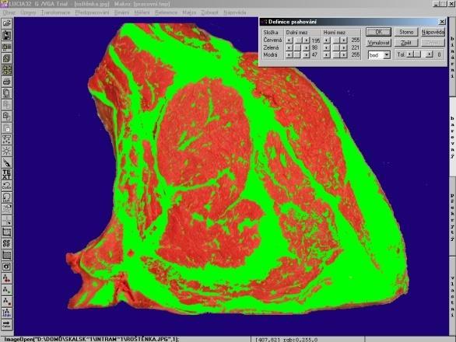Open the Nápověda menu in menu bar
Image resolution: width=456 pixels, height=342 pixels.
(235, 12)
